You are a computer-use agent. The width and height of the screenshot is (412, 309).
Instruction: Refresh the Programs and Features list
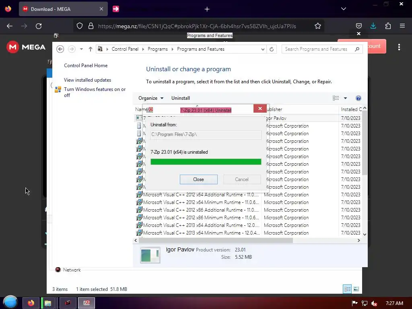[x=272, y=49]
